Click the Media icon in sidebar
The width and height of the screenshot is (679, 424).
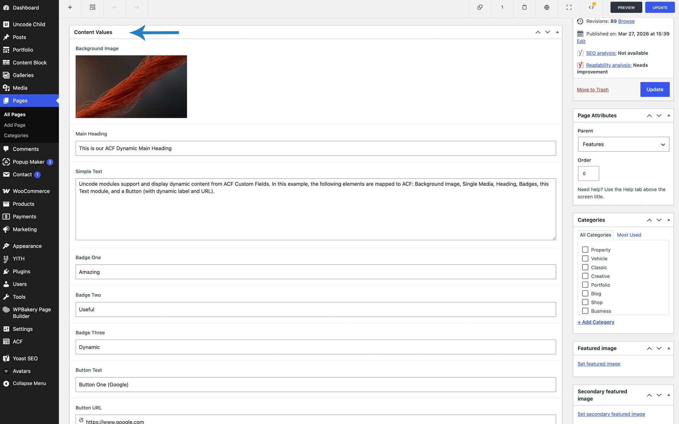(6, 88)
